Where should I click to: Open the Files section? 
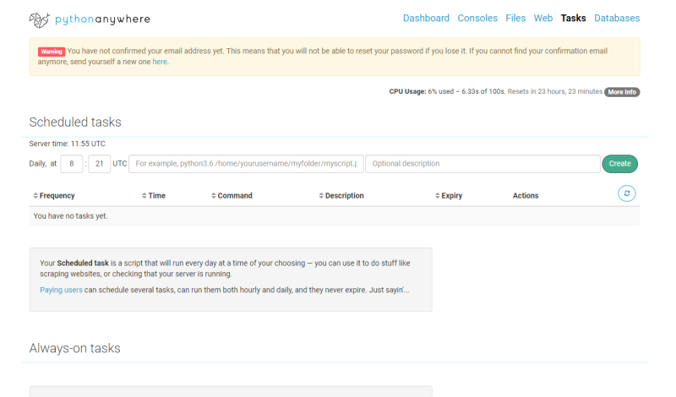tap(515, 18)
